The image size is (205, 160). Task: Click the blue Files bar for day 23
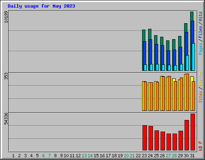(145, 53)
